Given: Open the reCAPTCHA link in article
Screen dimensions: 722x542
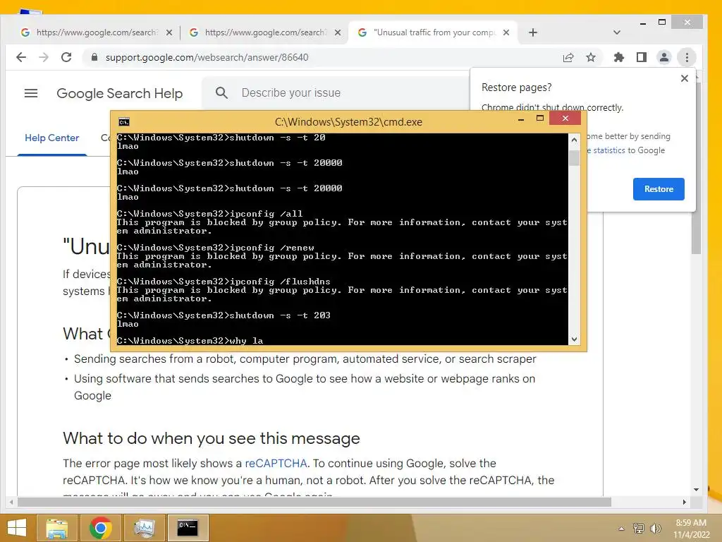Looking at the screenshot, I should (276, 463).
